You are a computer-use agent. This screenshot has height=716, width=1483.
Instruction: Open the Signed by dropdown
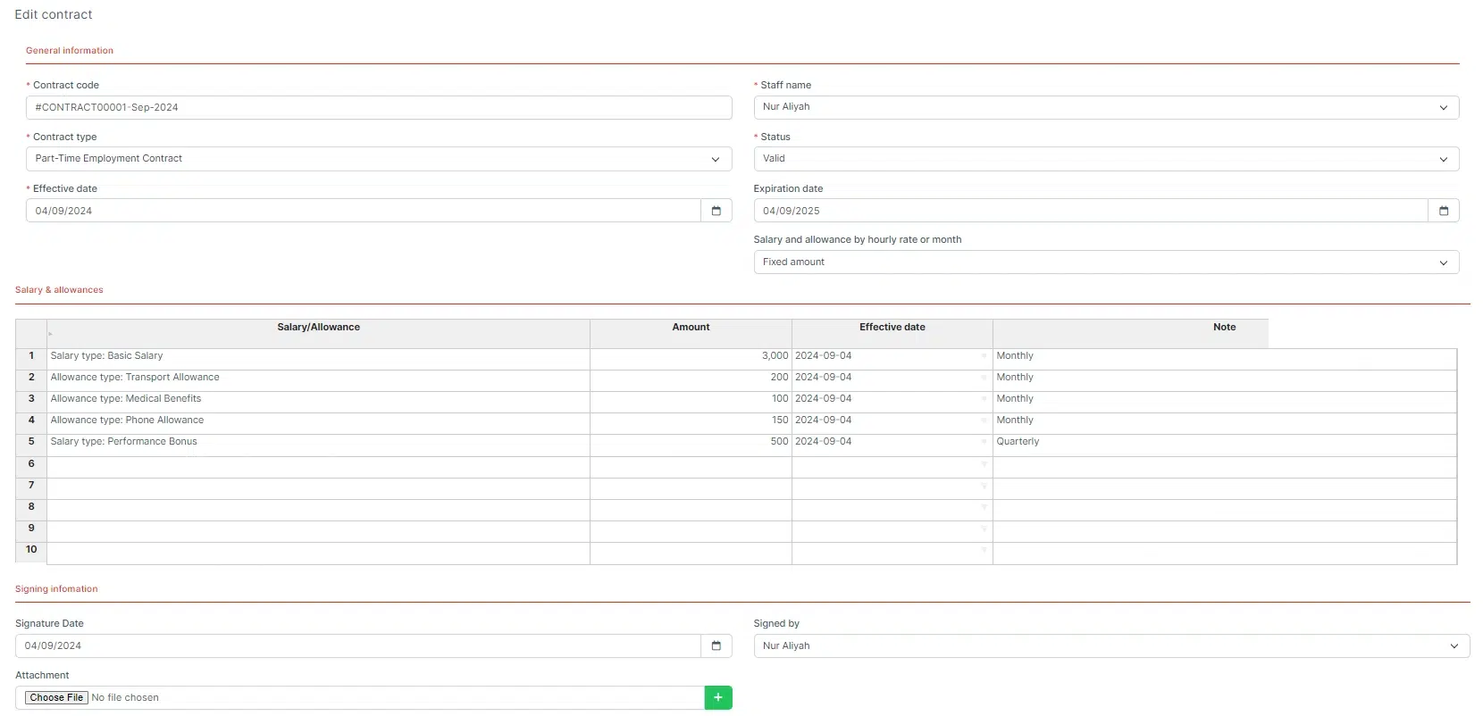pyautogui.click(x=1111, y=645)
